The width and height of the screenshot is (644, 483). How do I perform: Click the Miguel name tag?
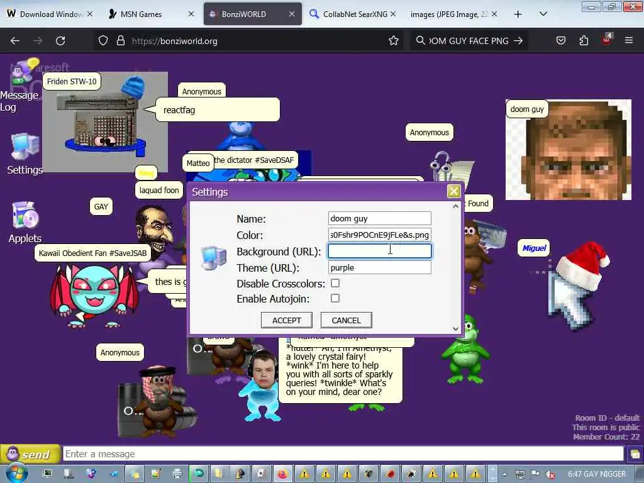(x=534, y=248)
